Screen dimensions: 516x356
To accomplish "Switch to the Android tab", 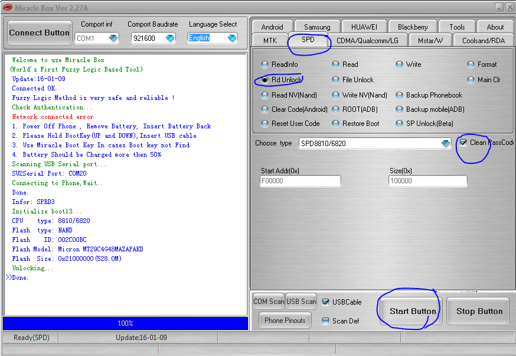I will [272, 27].
